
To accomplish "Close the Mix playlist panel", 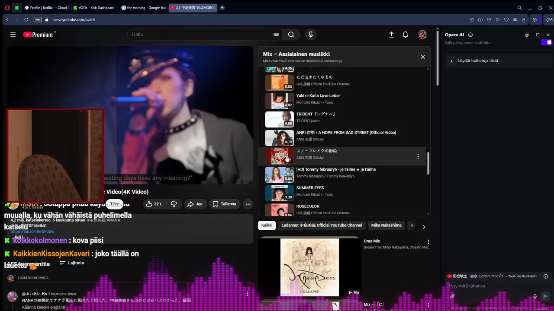I will click(423, 57).
